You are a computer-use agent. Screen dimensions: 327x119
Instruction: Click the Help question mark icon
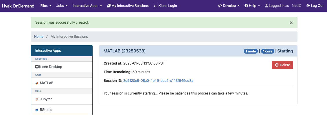pyautogui.click(x=246, y=6)
